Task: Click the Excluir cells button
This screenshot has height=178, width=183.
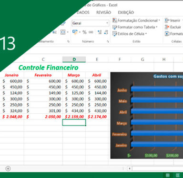Action: 173,27
